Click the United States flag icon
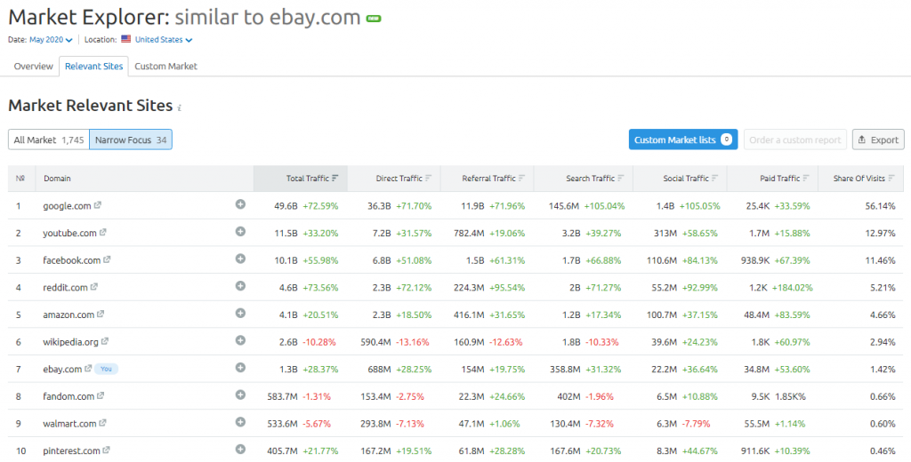The height and width of the screenshot is (462, 911). point(126,39)
